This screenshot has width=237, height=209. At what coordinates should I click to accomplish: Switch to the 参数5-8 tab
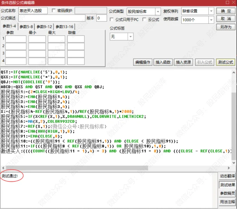click(x=26, y=27)
